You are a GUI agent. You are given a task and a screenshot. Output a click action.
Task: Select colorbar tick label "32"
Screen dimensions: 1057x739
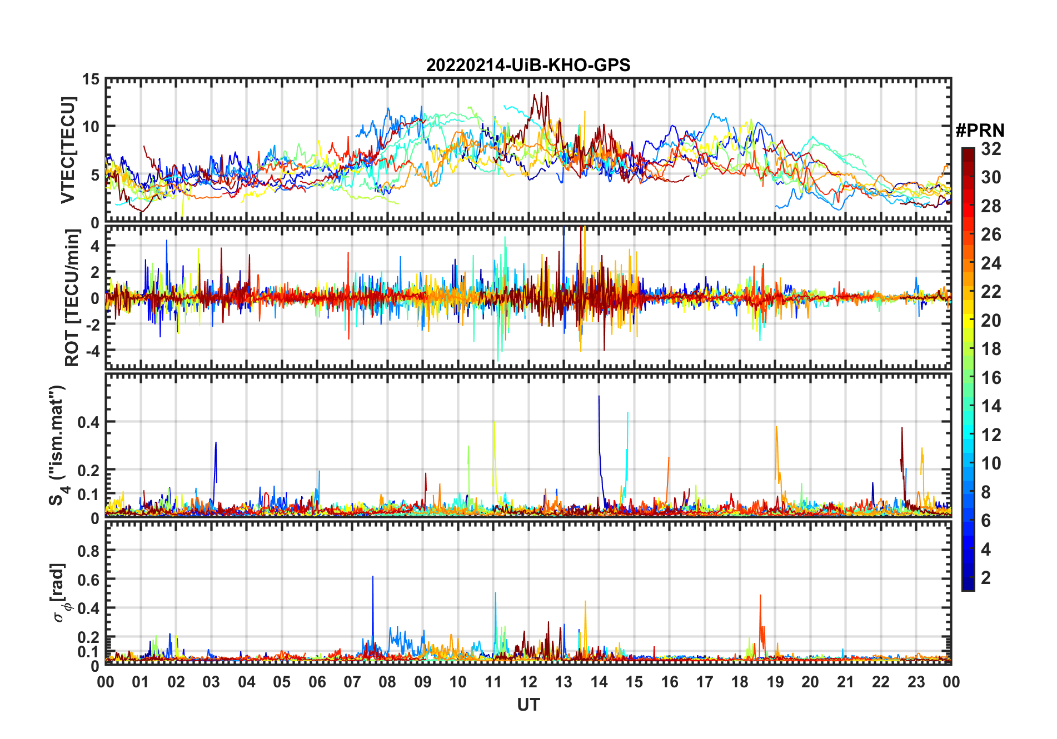pos(991,149)
